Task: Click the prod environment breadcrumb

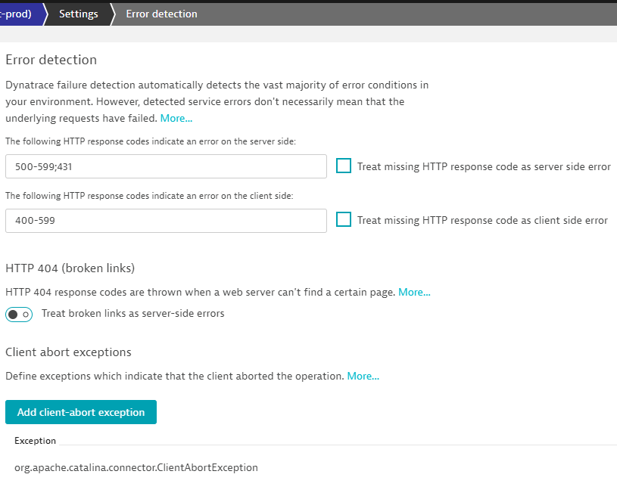Action: [x=18, y=14]
